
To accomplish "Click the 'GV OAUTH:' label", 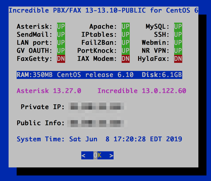I will [34, 51].
